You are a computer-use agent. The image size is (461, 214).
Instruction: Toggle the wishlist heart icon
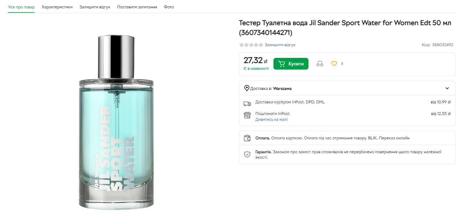point(334,64)
